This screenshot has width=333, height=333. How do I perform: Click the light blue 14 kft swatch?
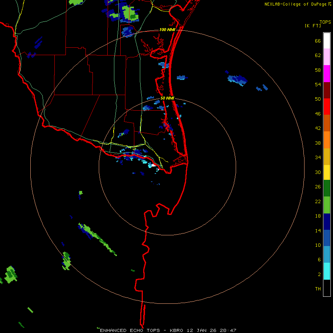tap(327, 255)
